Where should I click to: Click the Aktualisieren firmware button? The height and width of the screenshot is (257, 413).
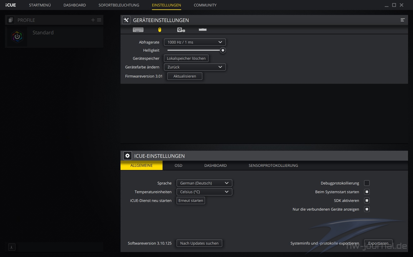tap(185, 76)
